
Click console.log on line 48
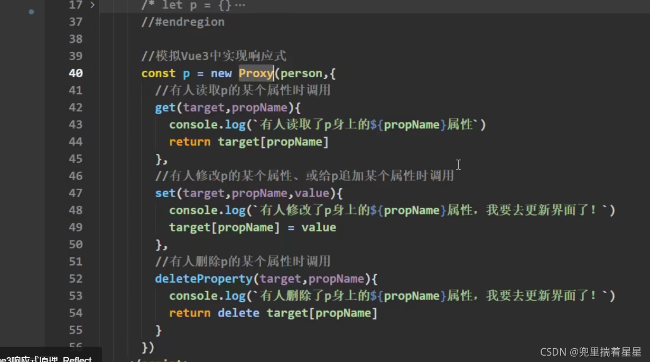tap(207, 210)
